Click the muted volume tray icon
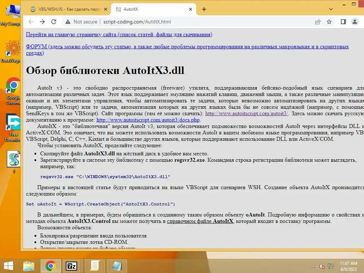The image size is (364, 273). click(x=322, y=266)
